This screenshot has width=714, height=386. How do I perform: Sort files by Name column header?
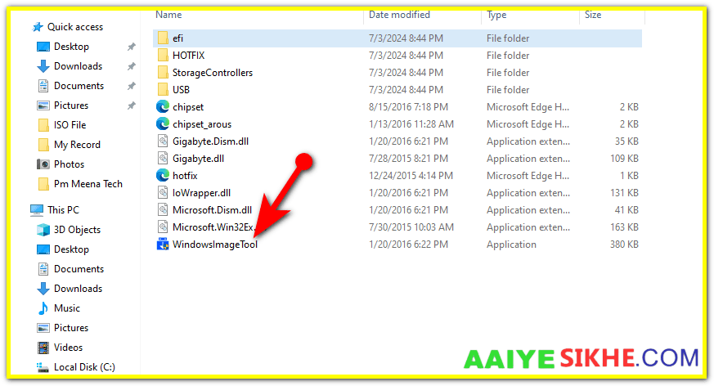(168, 15)
